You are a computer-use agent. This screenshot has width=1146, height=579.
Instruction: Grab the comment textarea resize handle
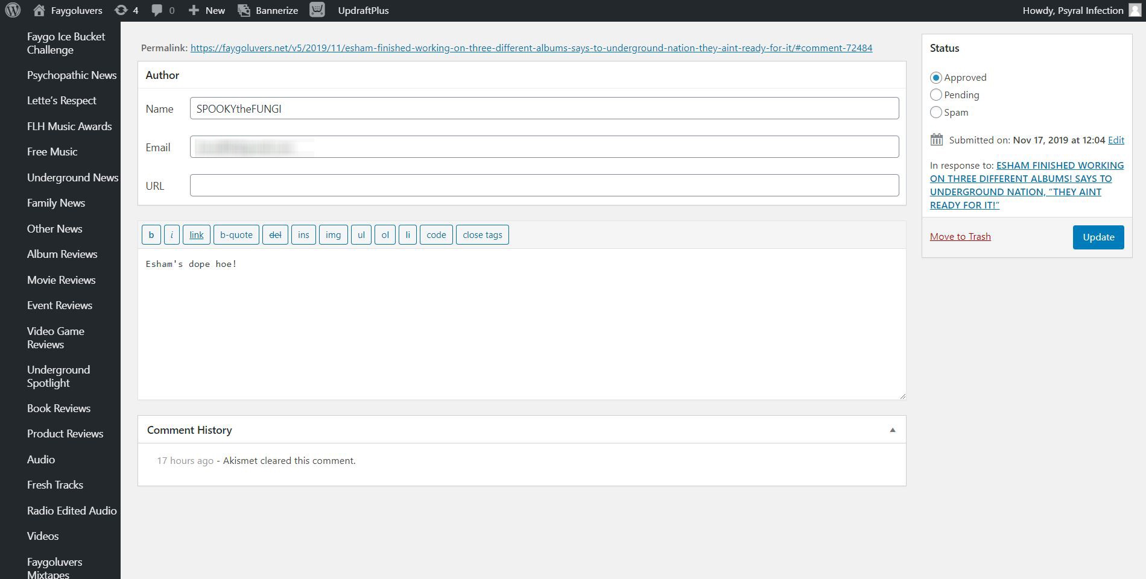tap(902, 396)
